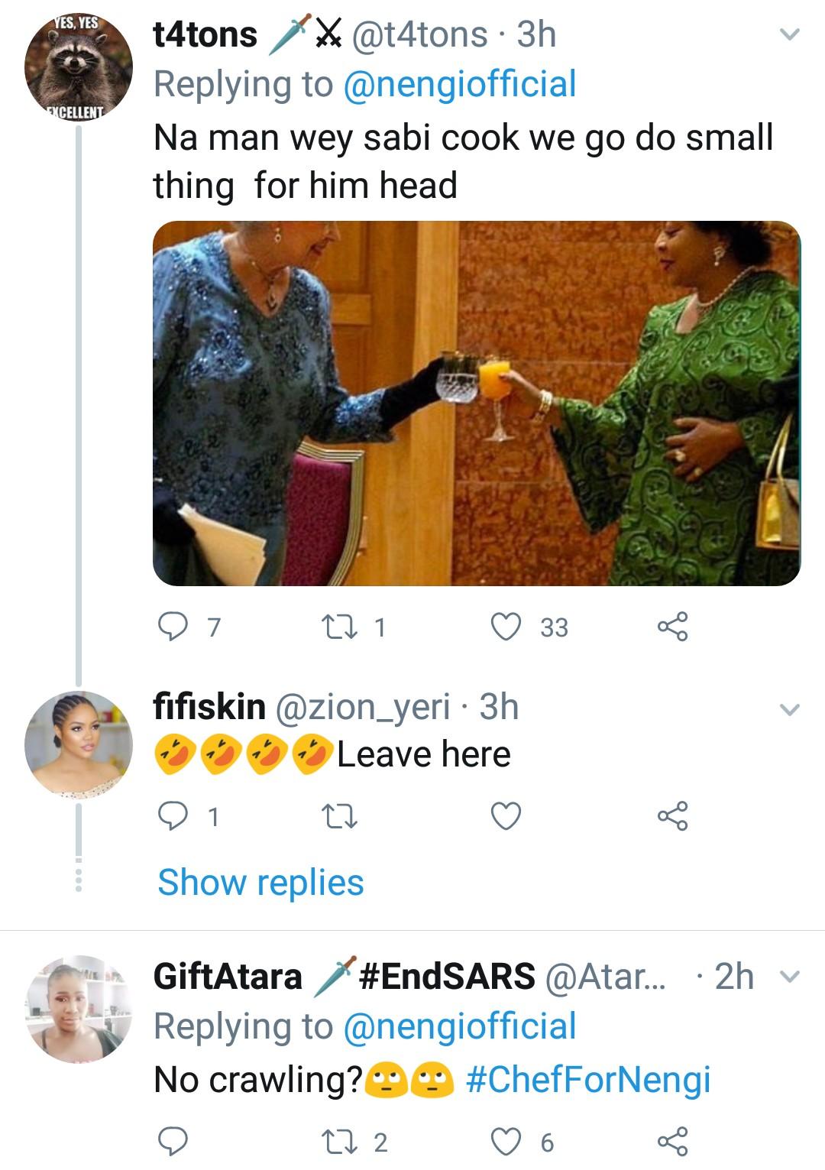Open the #ChefForNengi hashtag
Screen dimensions: 825x1170
tap(588, 1079)
